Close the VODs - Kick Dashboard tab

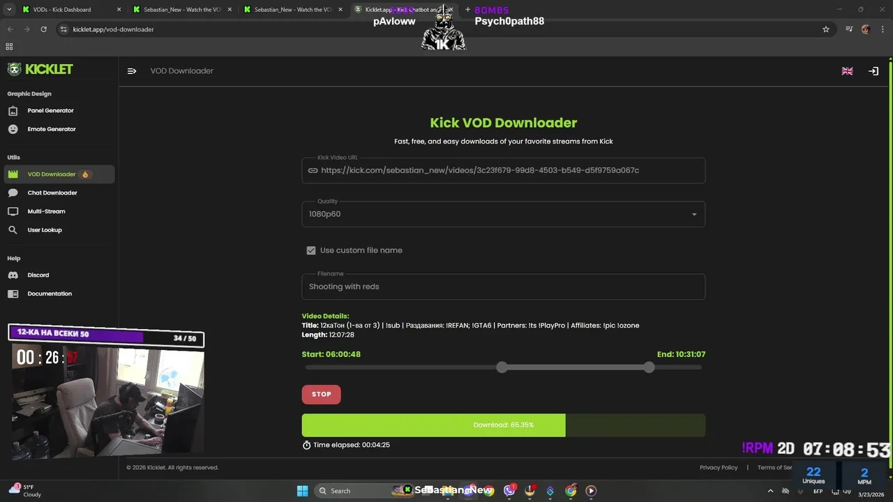[x=119, y=10]
